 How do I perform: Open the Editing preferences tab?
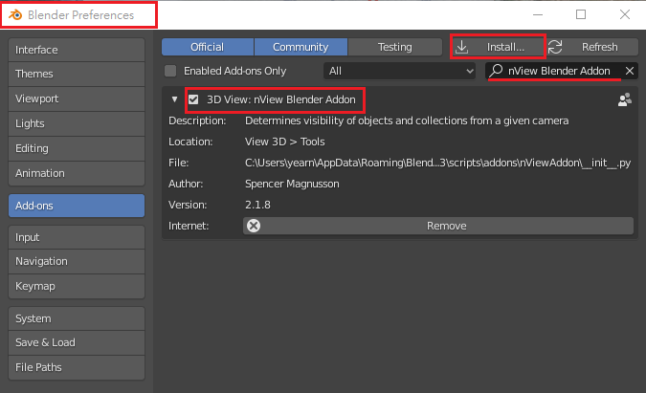77,148
